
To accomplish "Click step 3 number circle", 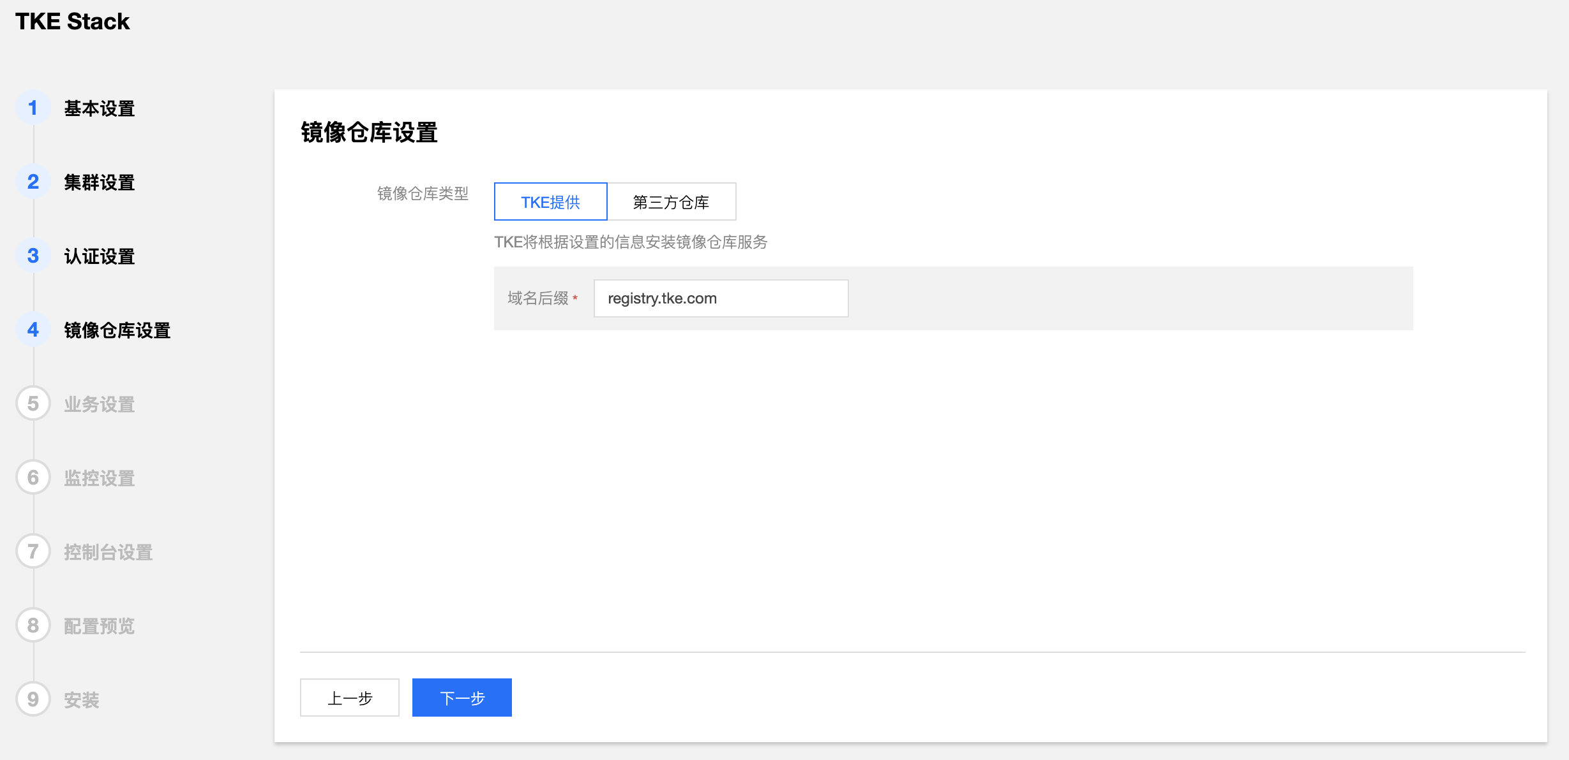I will [x=33, y=256].
